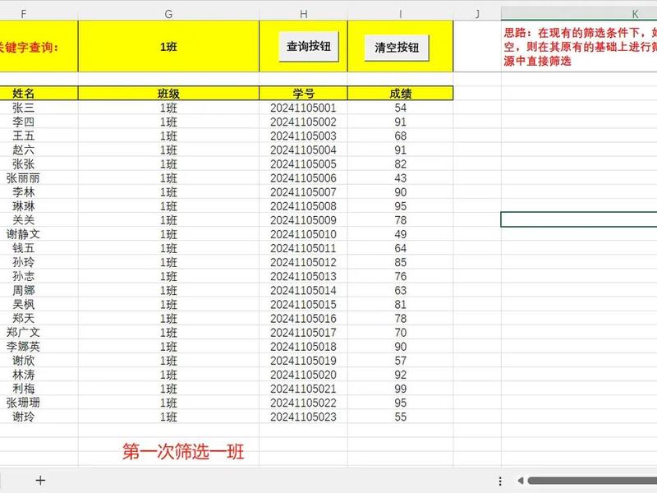
Task: Select the name cell 吴枫
Action: coord(39,304)
